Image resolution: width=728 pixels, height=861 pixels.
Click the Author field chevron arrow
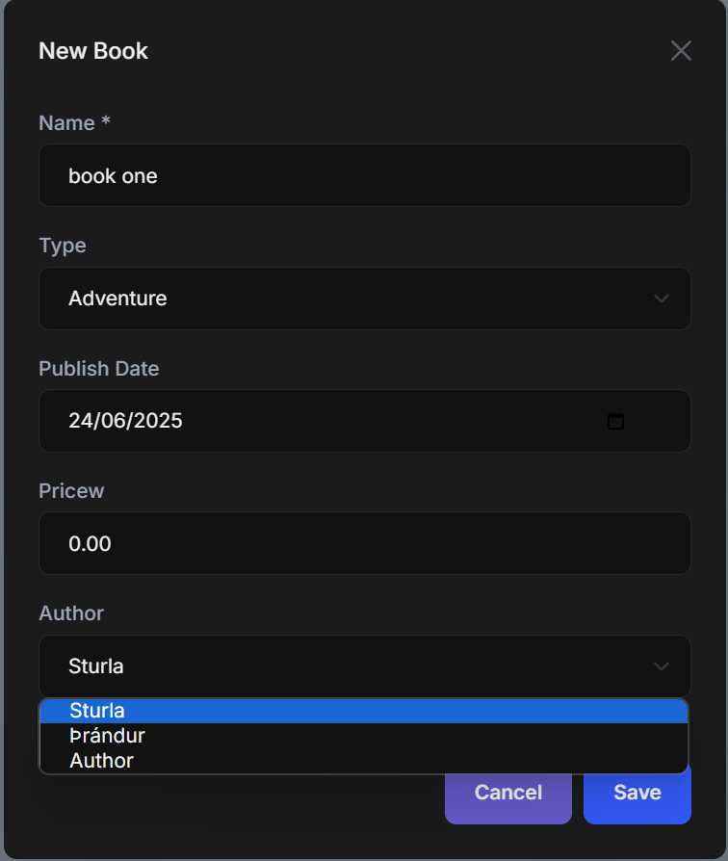pos(662,666)
